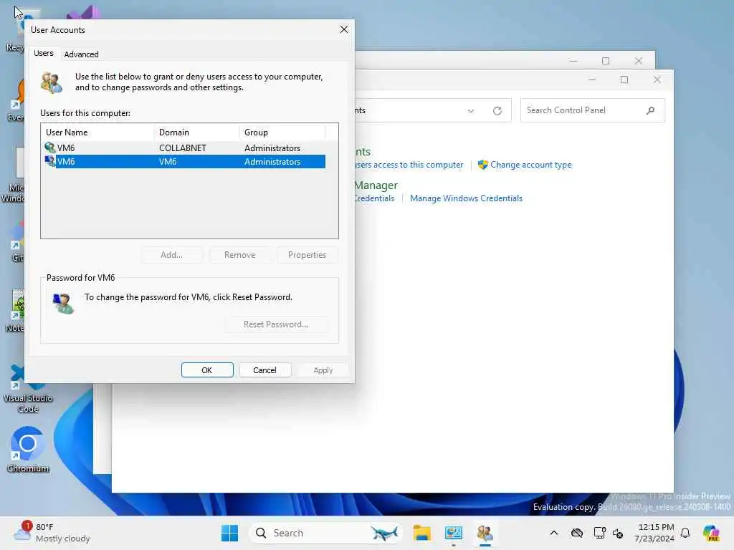Open the Change account type link

[531, 165]
